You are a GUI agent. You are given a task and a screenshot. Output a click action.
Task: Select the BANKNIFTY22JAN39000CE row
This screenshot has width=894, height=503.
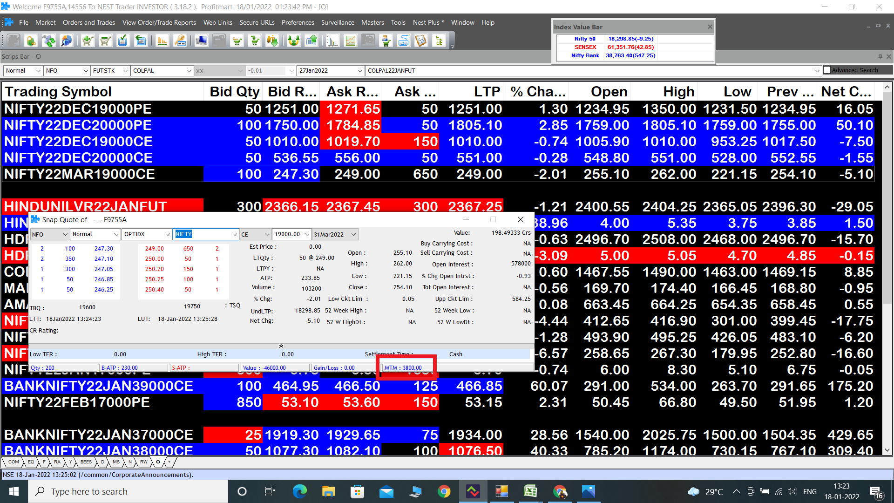click(99, 386)
